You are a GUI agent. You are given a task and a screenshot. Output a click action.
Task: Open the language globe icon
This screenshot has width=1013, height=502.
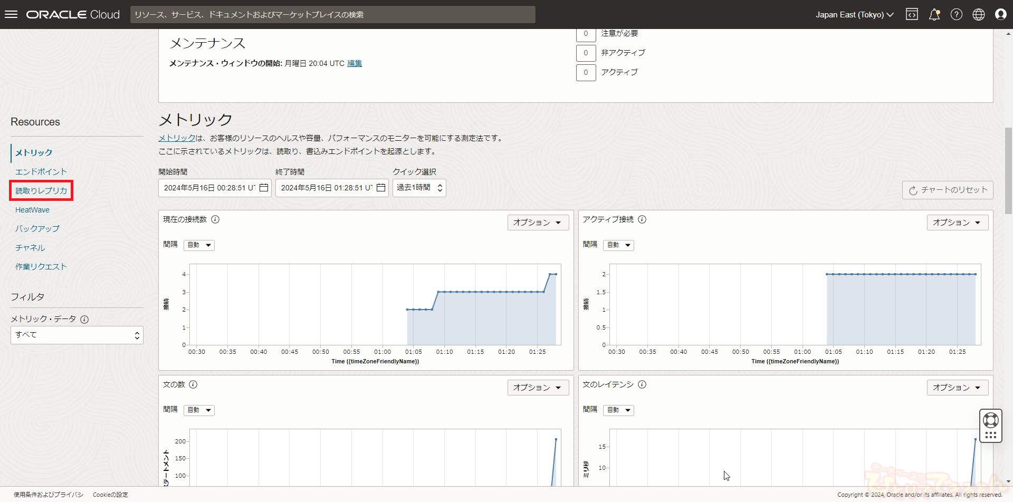click(x=979, y=14)
